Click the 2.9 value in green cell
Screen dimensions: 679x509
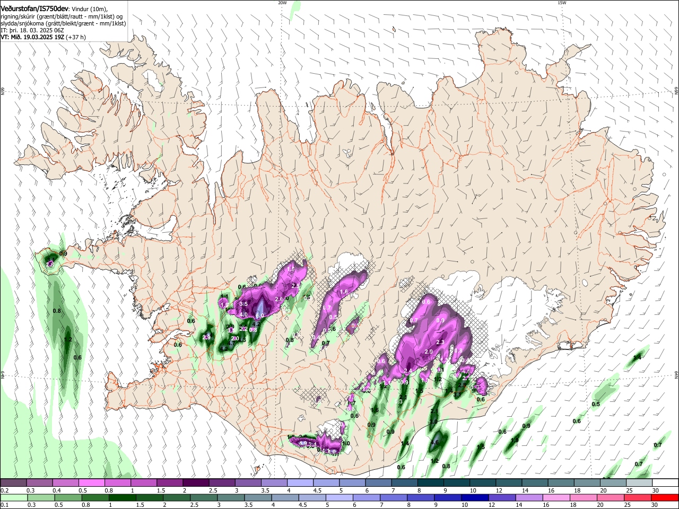click(x=207, y=337)
